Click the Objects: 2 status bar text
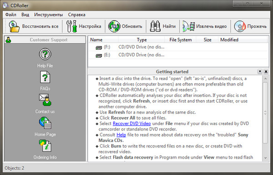This screenshot has height=175, width=273. tap(15, 168)
